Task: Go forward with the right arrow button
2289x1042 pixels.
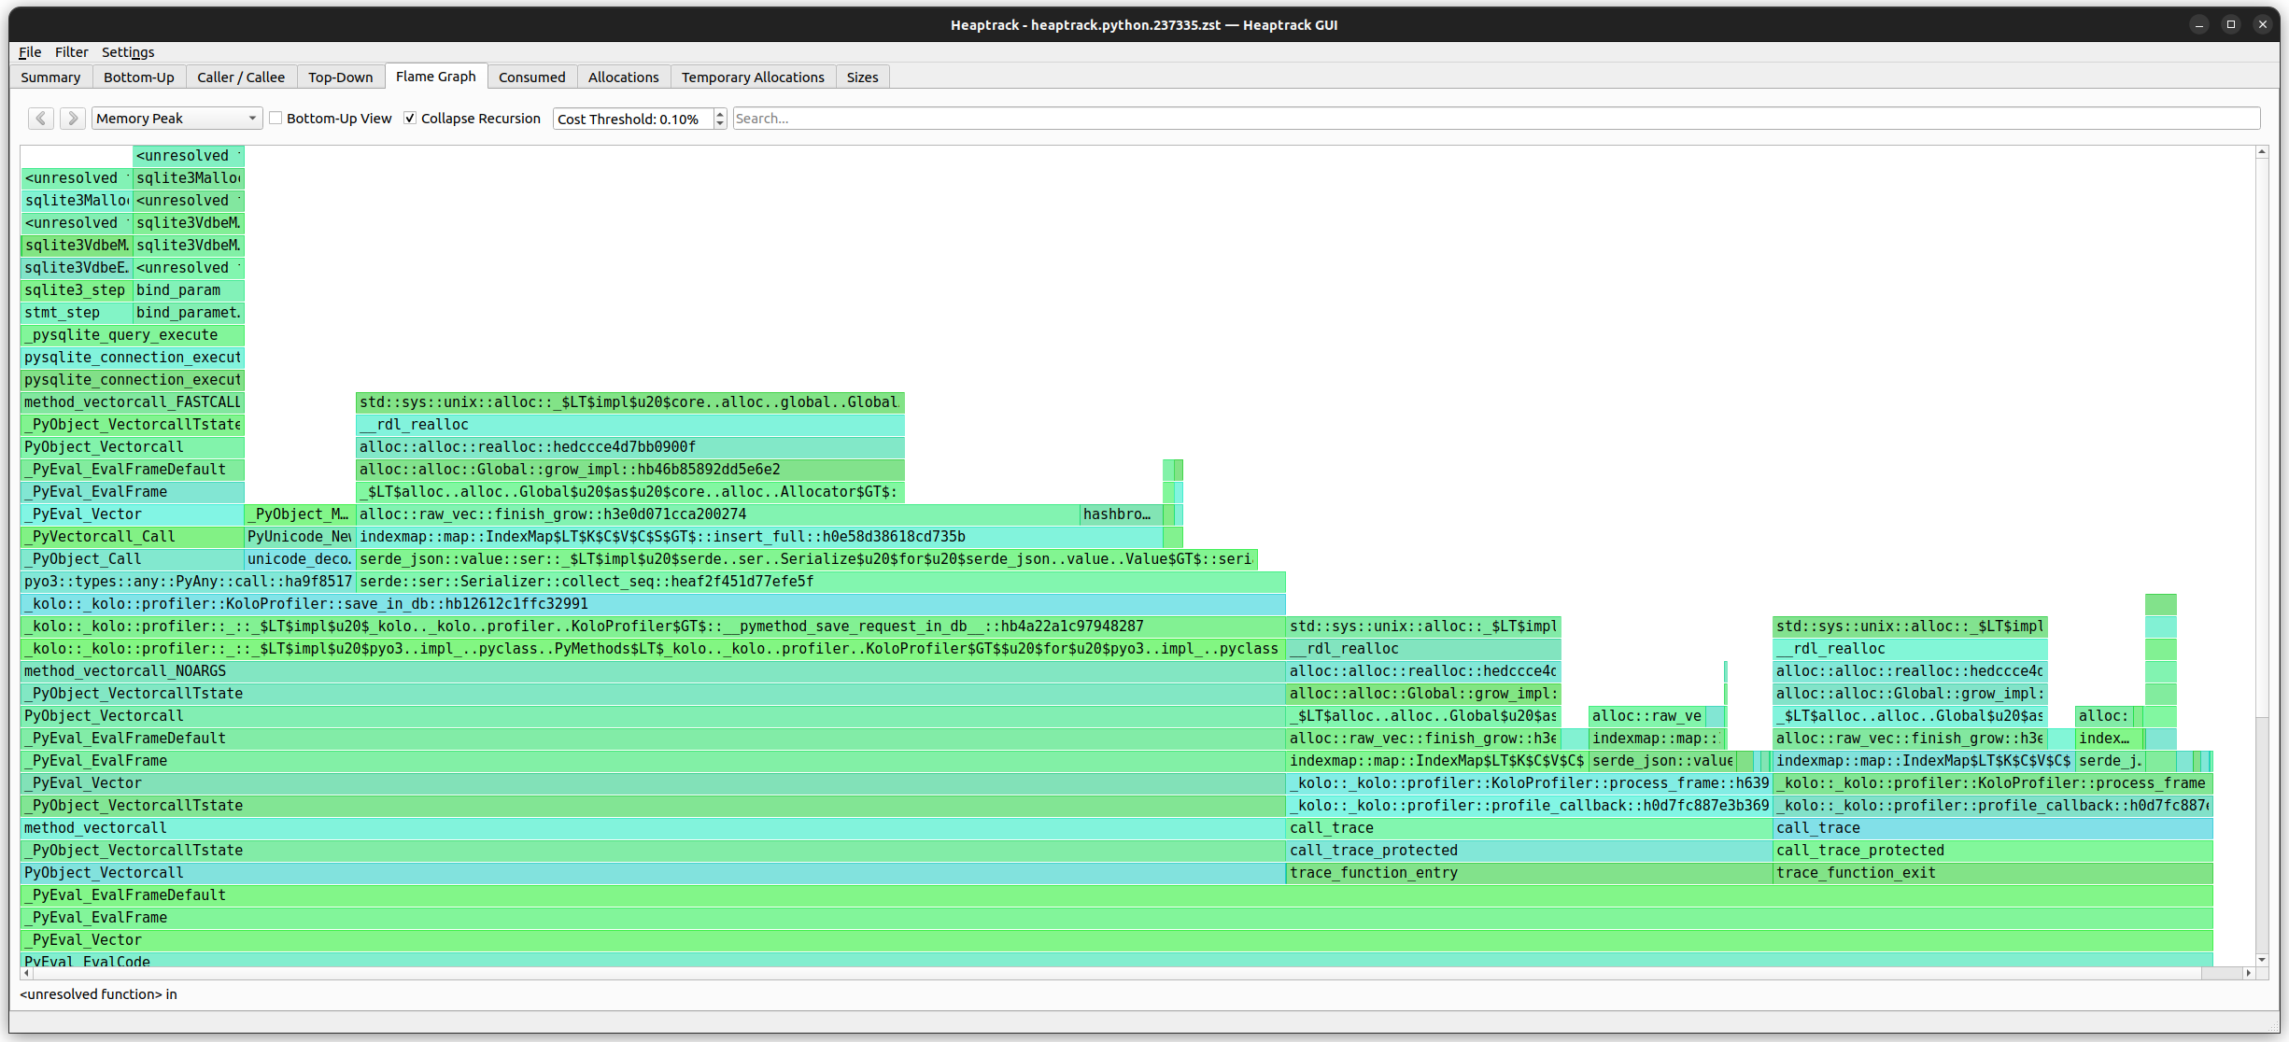Action: (73, 119)
